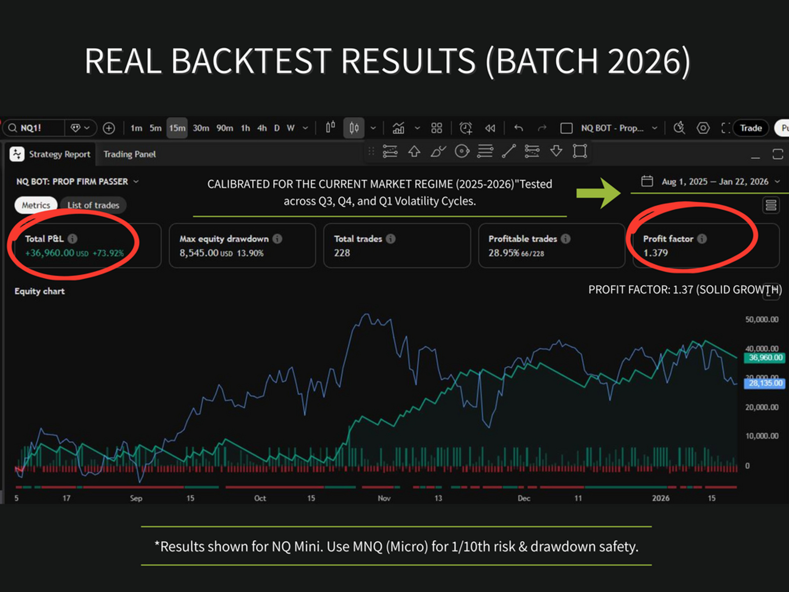Select the D daily timeframe
Screen dimensions: 789x592
coord(277,128)
